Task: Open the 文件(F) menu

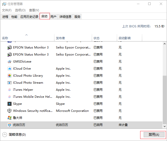Action: (x=7, y=10)
